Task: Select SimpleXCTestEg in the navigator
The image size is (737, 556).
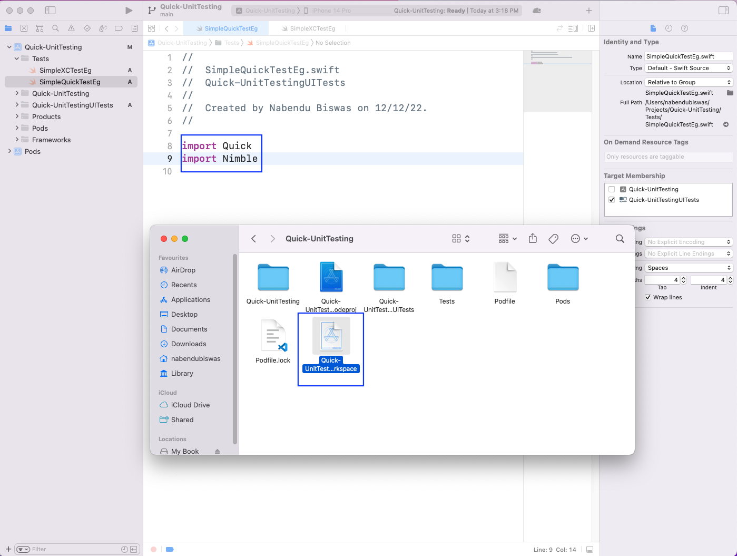Action: click(x=65, y=70)
